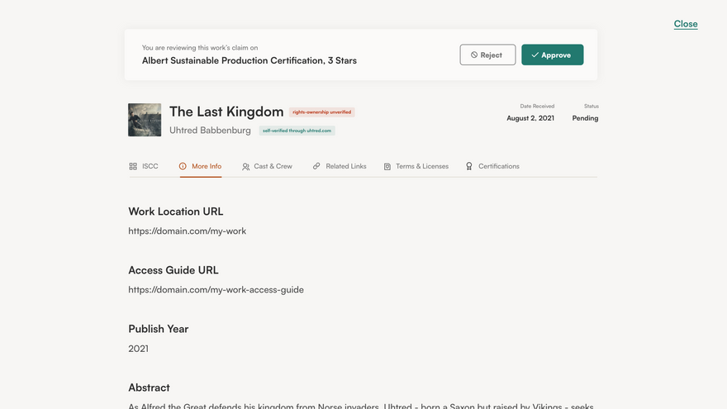Click the ISCC grid icon
Screen dimensions: 727x409
(133, 166)
